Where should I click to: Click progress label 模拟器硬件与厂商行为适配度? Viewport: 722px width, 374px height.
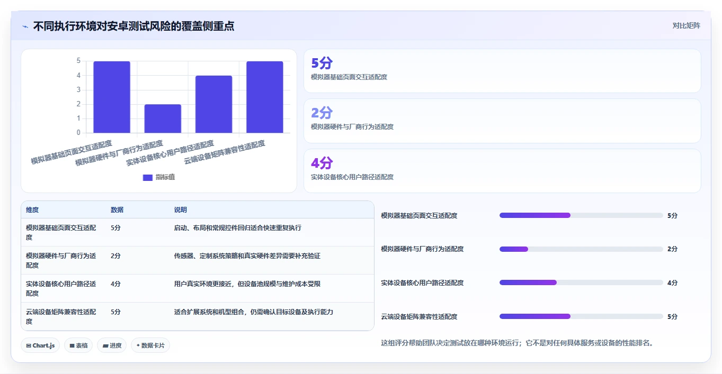click(422, 249)
